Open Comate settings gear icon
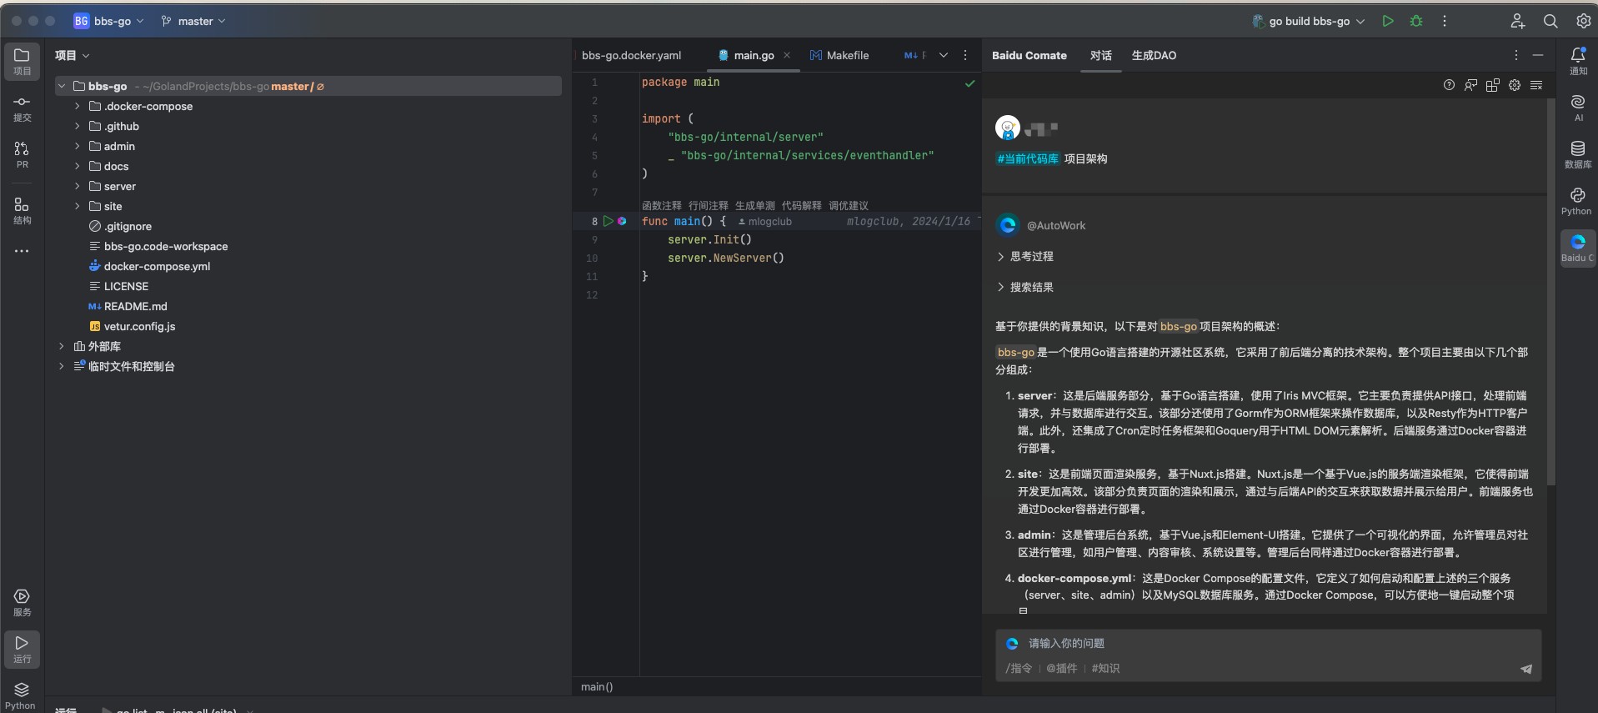Image resolution: width=1598 pixels, height=713 pixels. (1515, 85)
